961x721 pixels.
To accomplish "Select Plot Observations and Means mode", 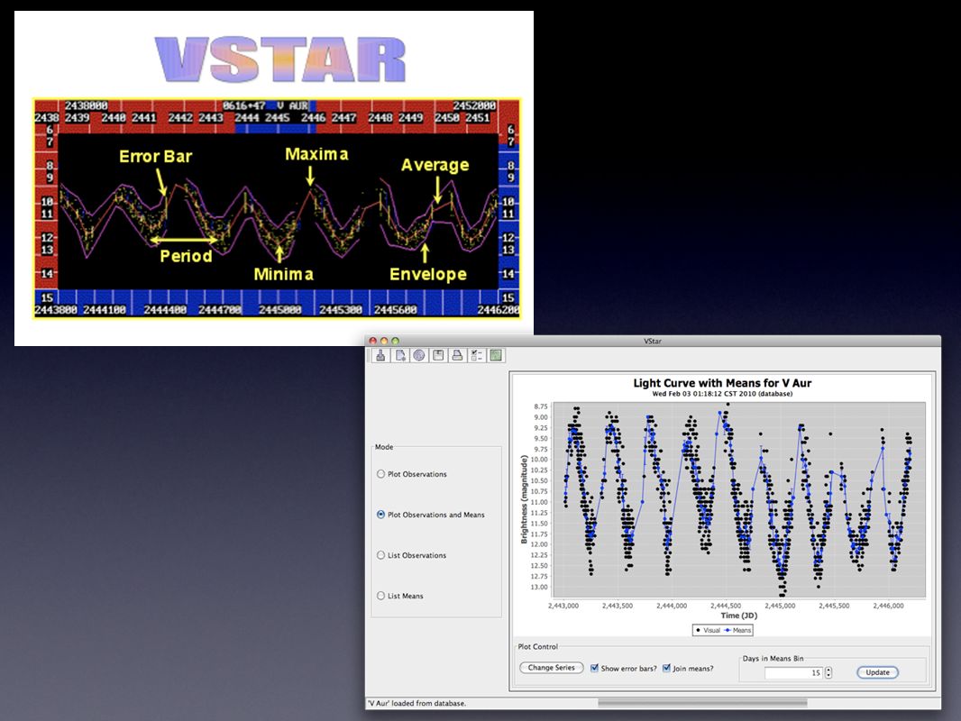I will coord(430,515).
